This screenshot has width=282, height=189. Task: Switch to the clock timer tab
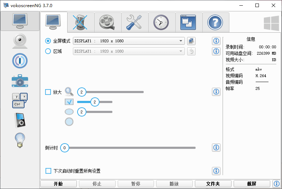point(162,22)
